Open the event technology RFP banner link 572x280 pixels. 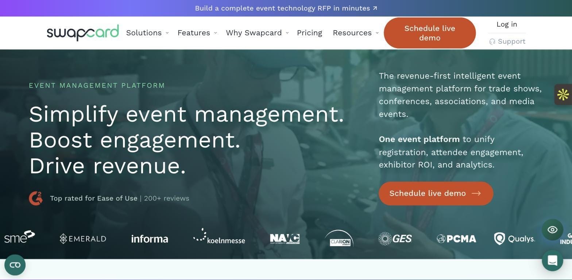(x=286, y=8)
